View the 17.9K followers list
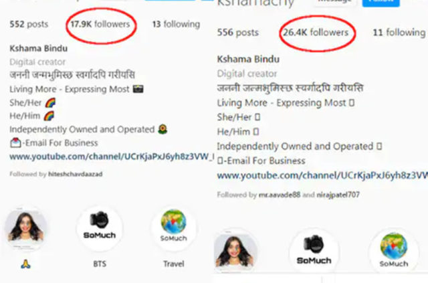428x283 pixels. click(100, 24)
